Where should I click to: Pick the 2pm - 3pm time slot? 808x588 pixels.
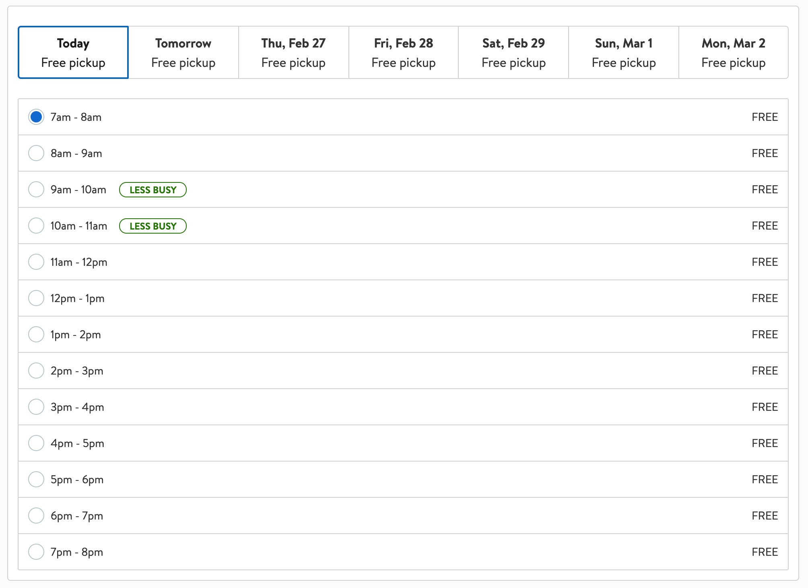(36, 371)
